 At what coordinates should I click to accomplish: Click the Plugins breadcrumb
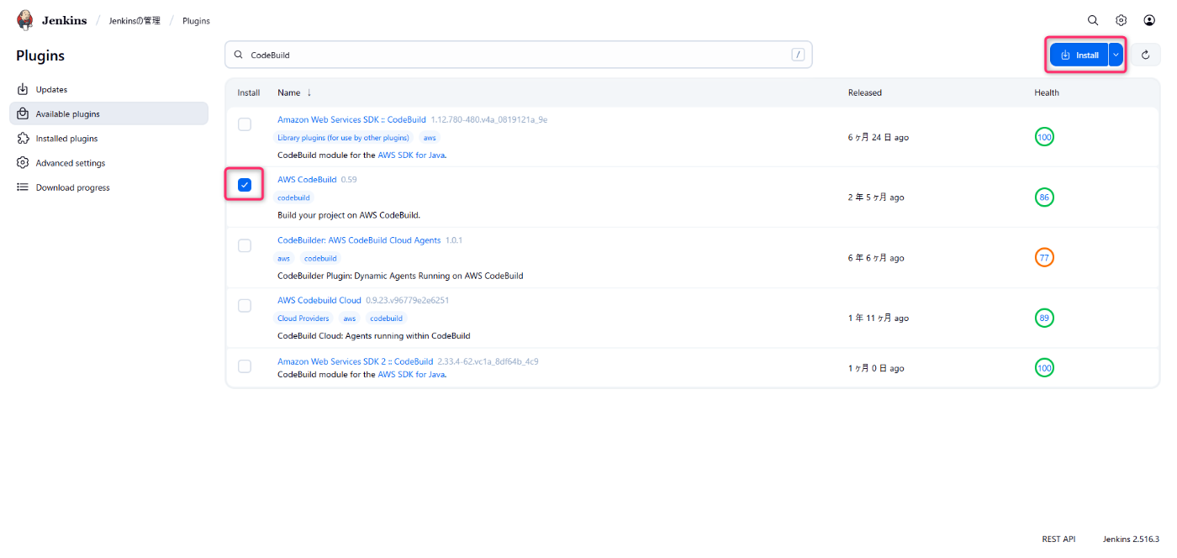[x=196, y=20]
